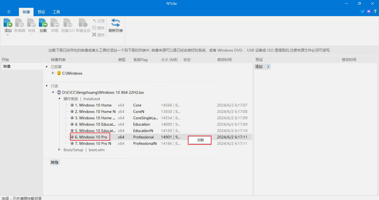Click the 添加 (Add) toolbar icon
The width and height of the screenshot is (379, 200).
click(8, 23)
